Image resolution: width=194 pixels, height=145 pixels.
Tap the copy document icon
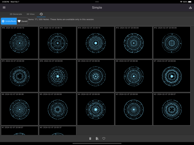click(97, 138)
